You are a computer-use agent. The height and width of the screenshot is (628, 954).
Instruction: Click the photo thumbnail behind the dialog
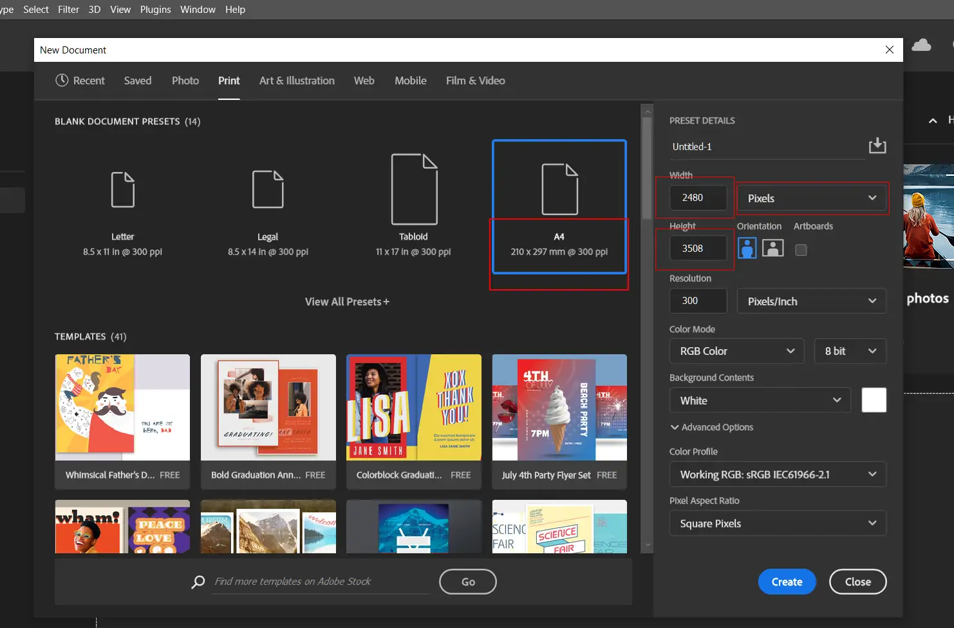[928, 216]
